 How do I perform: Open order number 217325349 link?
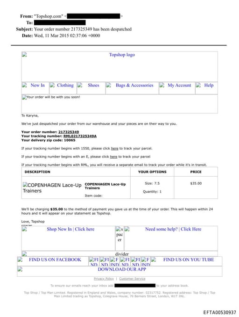point(69,132)
